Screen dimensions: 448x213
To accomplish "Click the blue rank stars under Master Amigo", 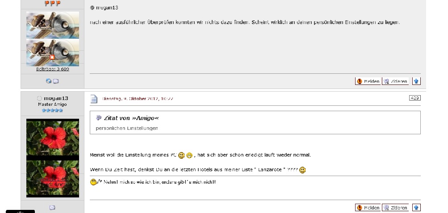I will pos(52,110).
